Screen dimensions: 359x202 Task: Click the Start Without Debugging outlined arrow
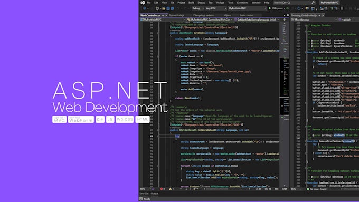pos(288,8)
